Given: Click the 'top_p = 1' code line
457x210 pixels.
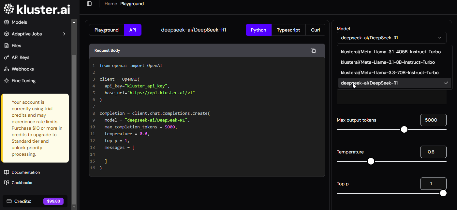Looking at the screenshot, I should pos(117,140).
